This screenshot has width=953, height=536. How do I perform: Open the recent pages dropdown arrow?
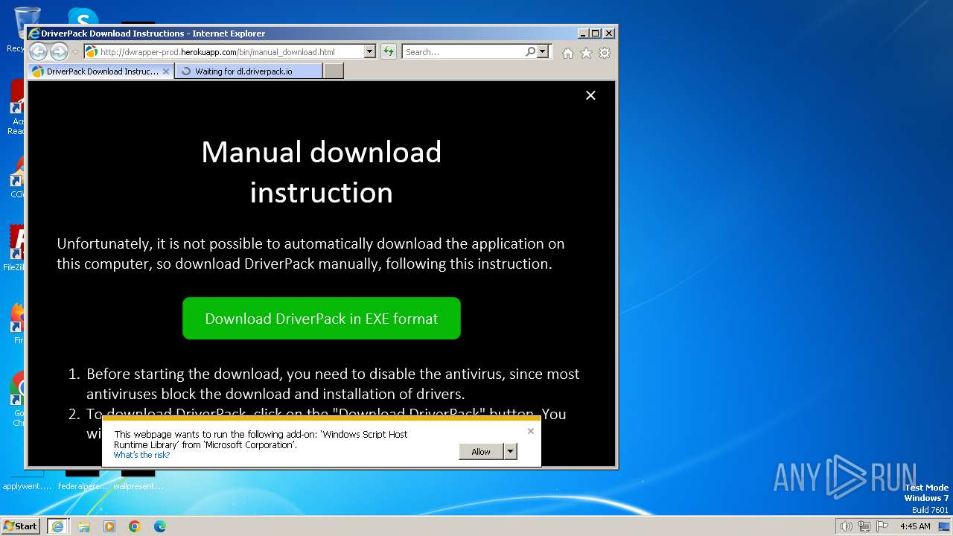pos(75,52)
